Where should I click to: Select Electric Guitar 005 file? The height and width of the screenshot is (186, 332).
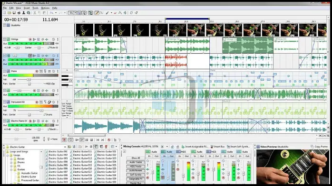[x=57, y=165]
